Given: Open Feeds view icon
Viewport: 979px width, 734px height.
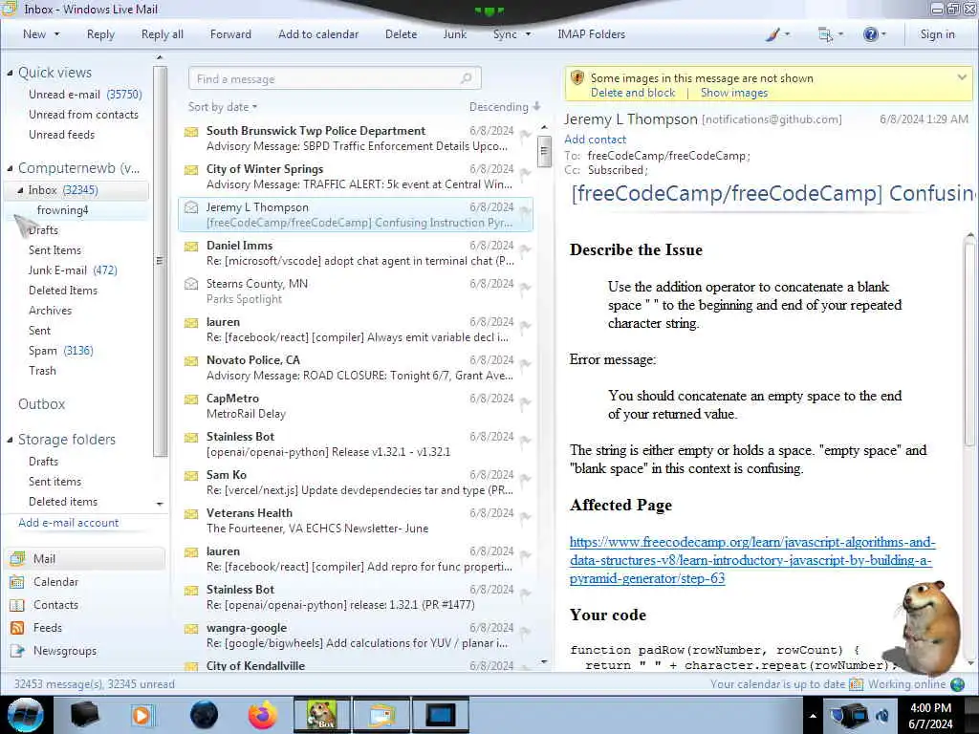Looking at the screenshot, I should pyautogui.click(x=17, y=628).
